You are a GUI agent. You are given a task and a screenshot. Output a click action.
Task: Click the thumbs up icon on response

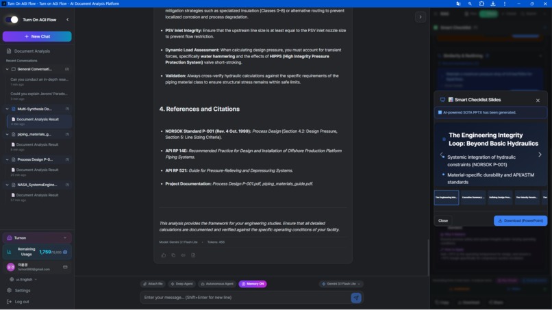tap(164, 255)
